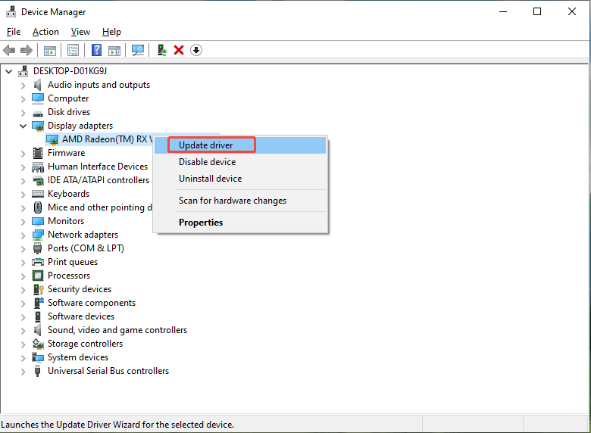Viewport: 591px width, 433px height.
Task: Expand Sound, video and game controllers
Action: pyautogui.click(x=23, y=331)
